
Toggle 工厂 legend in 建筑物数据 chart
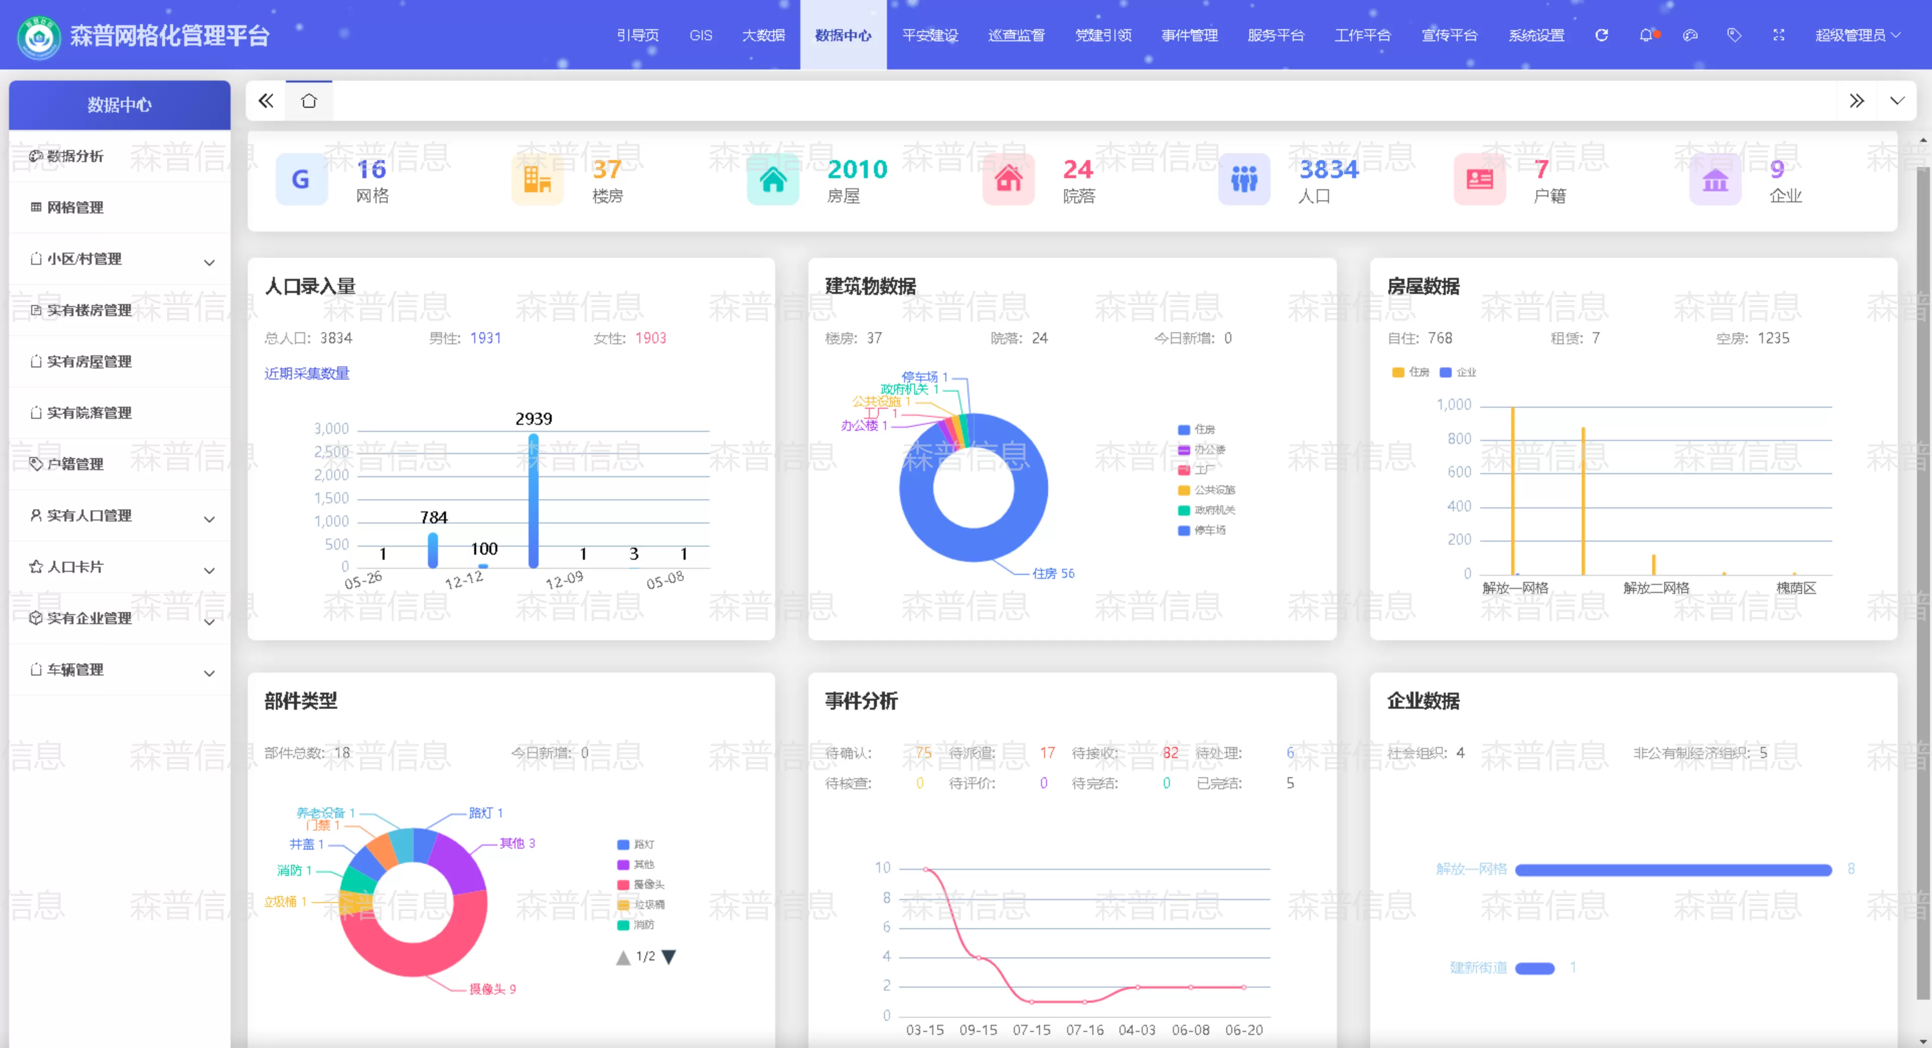point(1196,470)
